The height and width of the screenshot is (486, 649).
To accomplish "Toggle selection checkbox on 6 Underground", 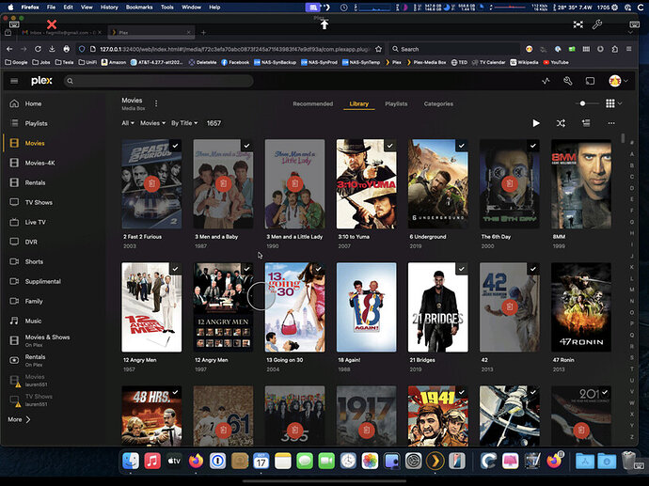I will [462, 146].
